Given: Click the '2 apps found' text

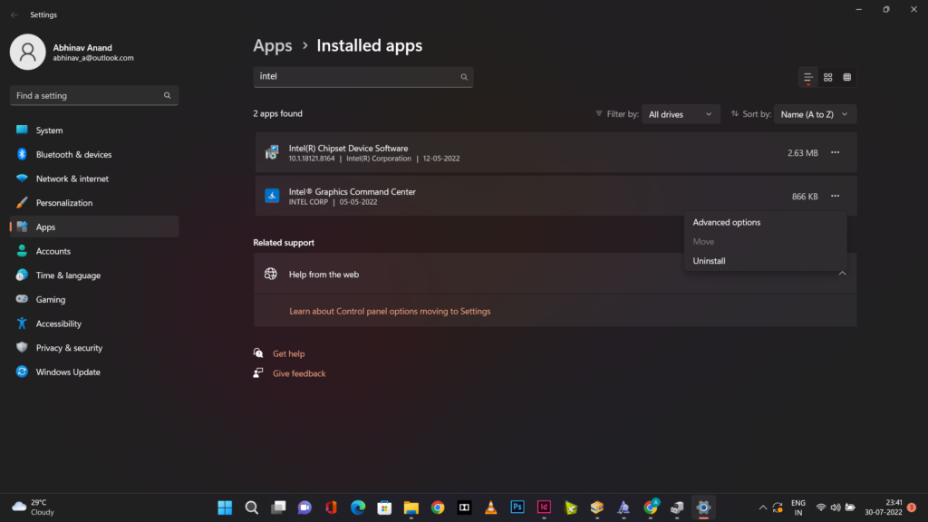Looking at the screenshot, I should [x=277, y=113].
